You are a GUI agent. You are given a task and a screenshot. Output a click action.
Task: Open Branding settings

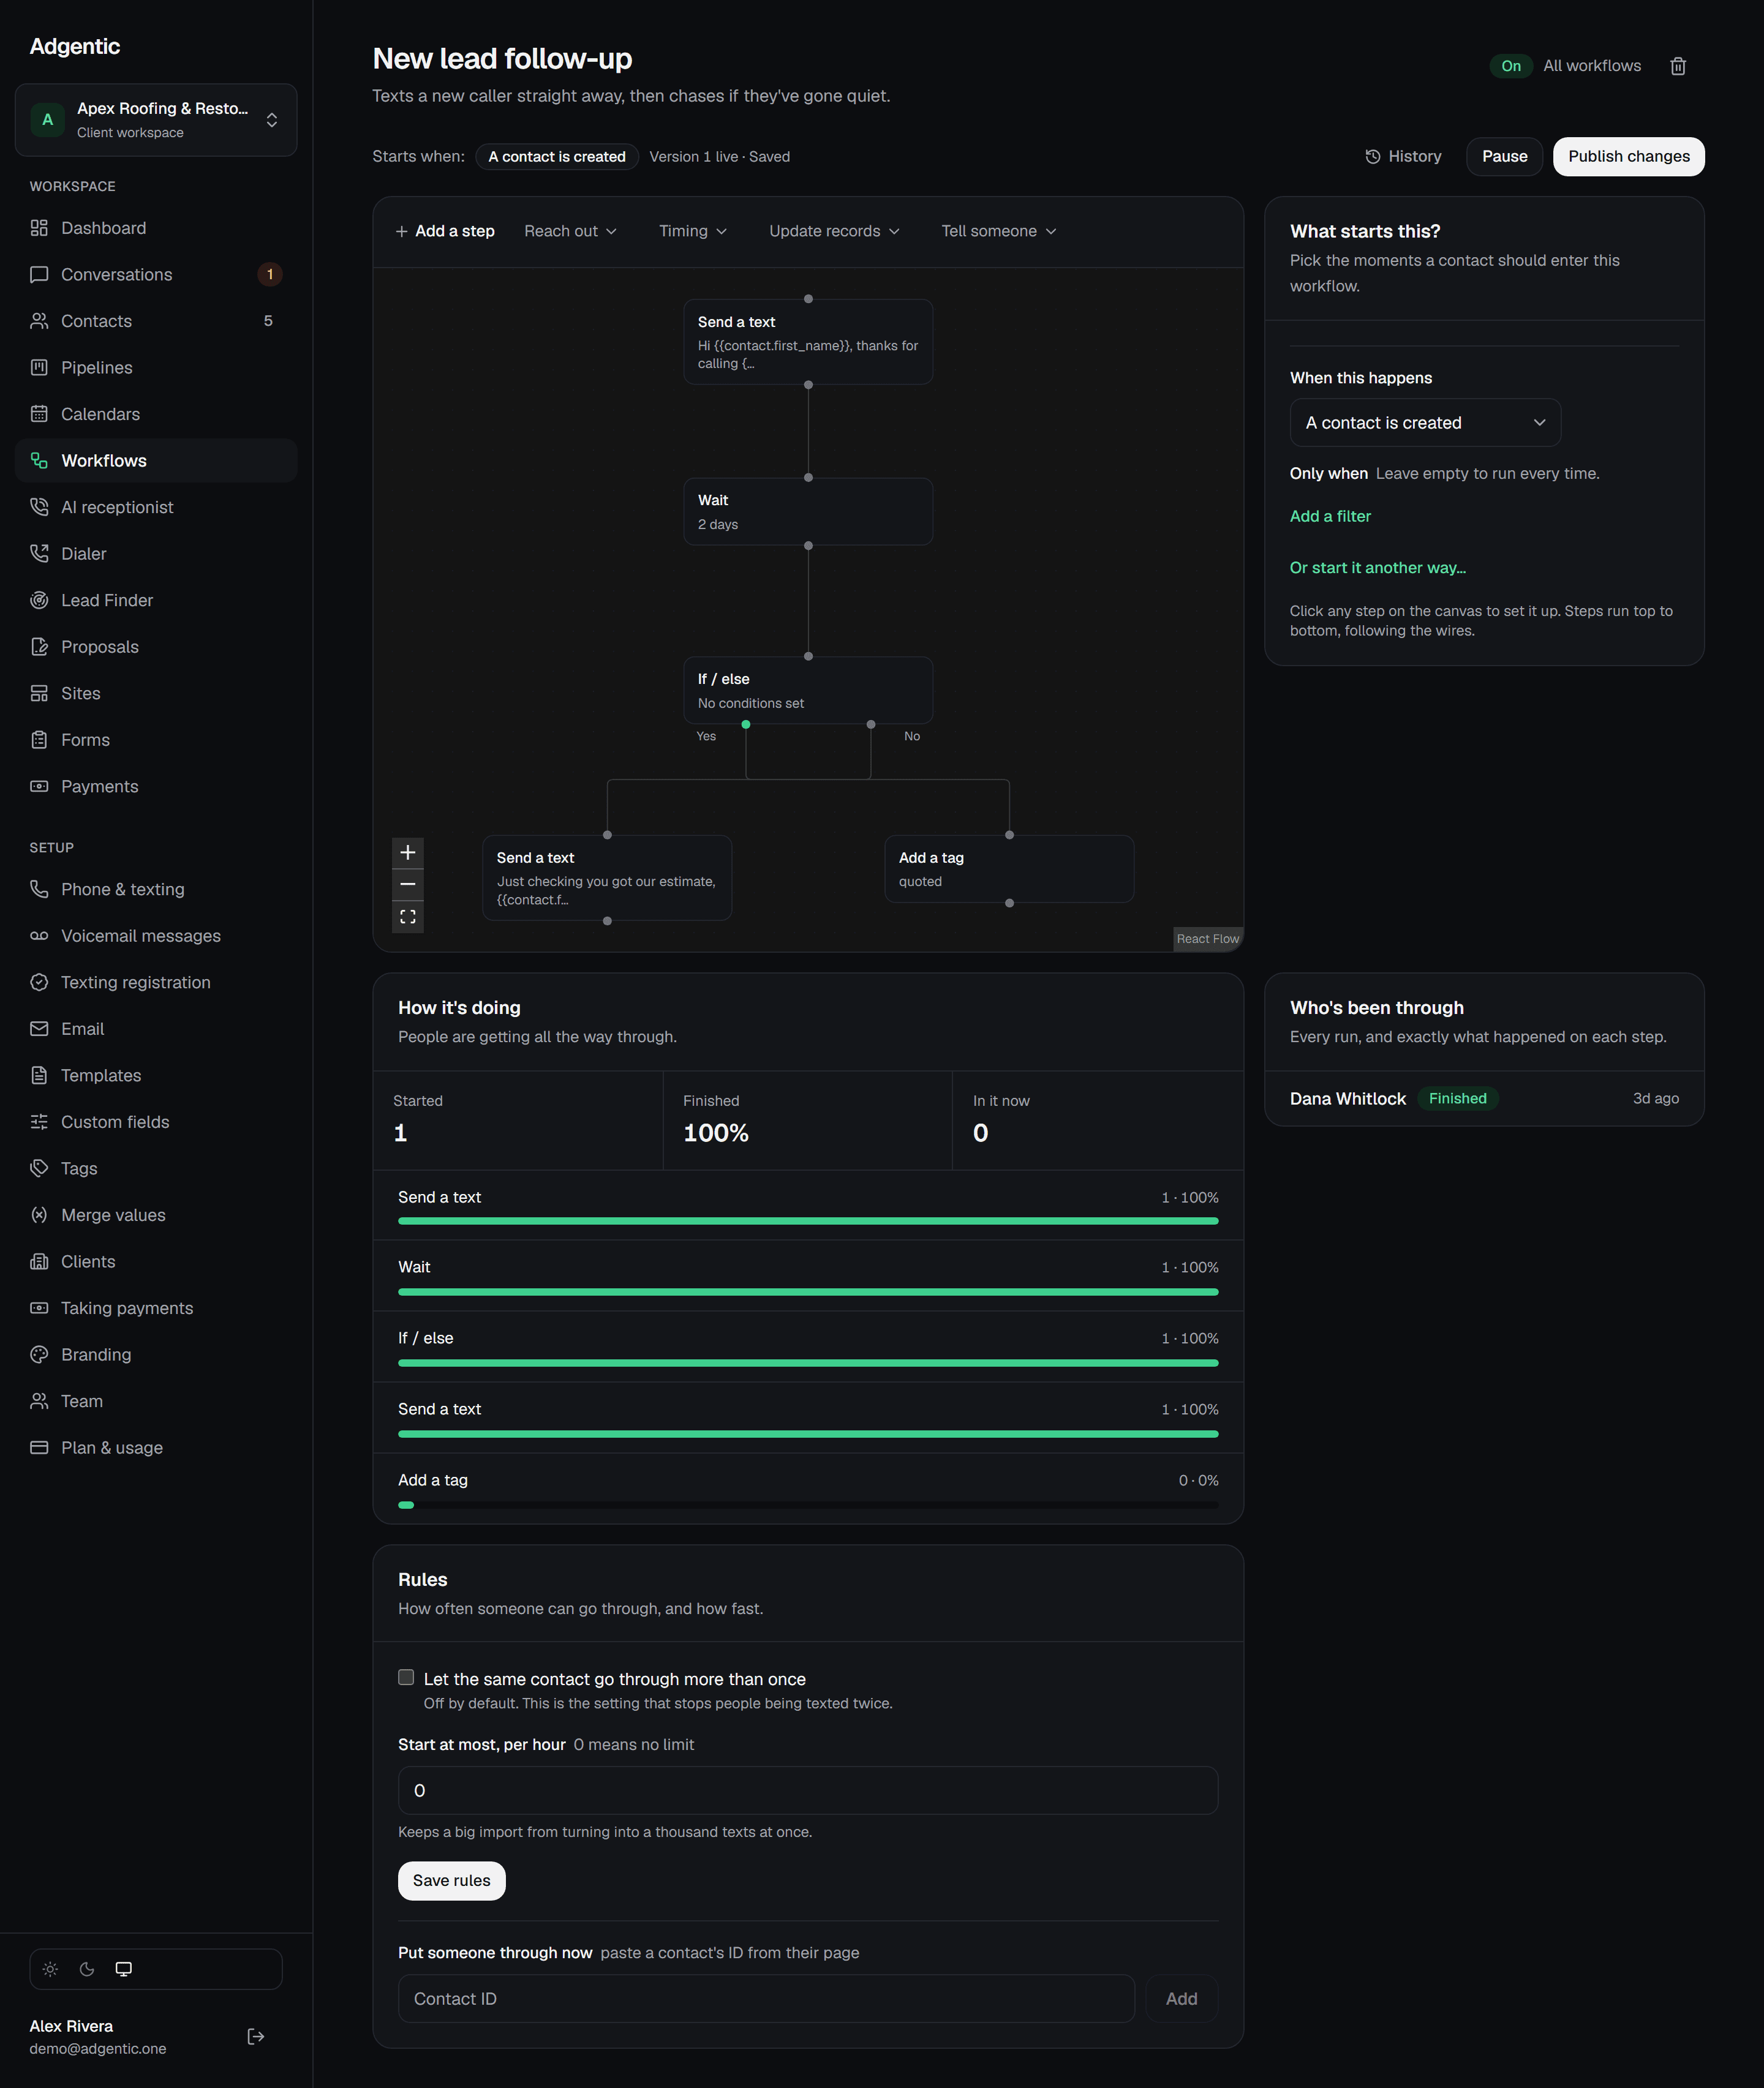pos(156,1355)
